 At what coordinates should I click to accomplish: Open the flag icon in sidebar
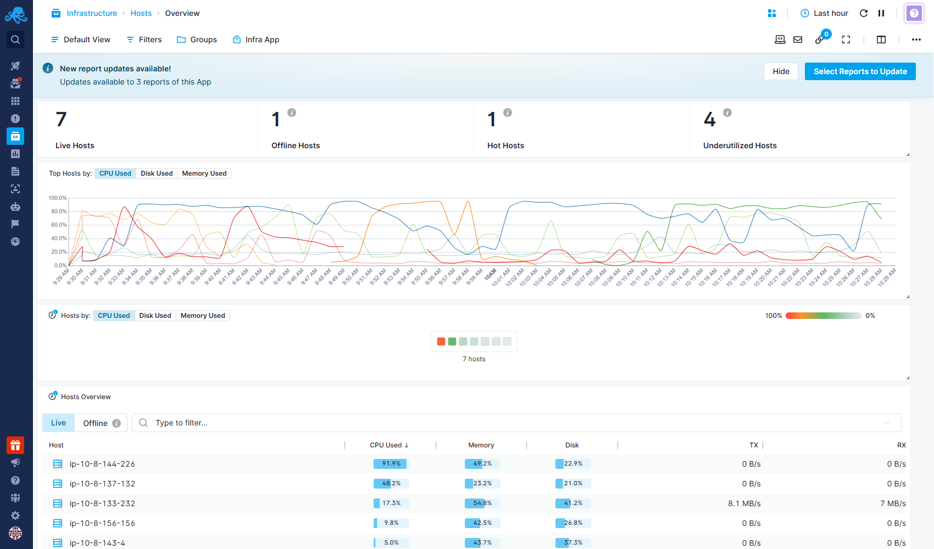pos(15,224)
